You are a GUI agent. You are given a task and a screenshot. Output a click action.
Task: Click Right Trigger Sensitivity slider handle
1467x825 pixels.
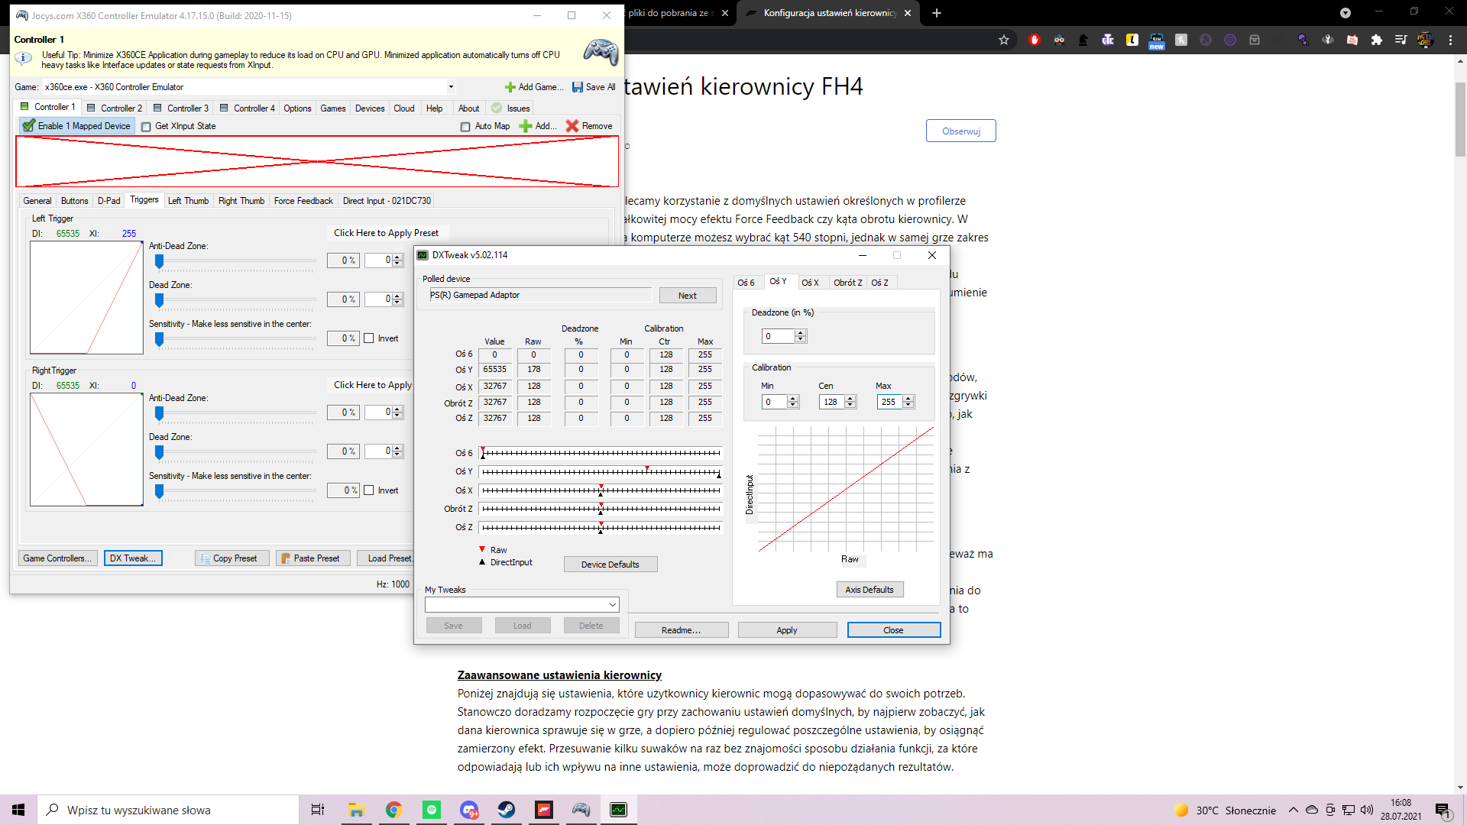159,492
